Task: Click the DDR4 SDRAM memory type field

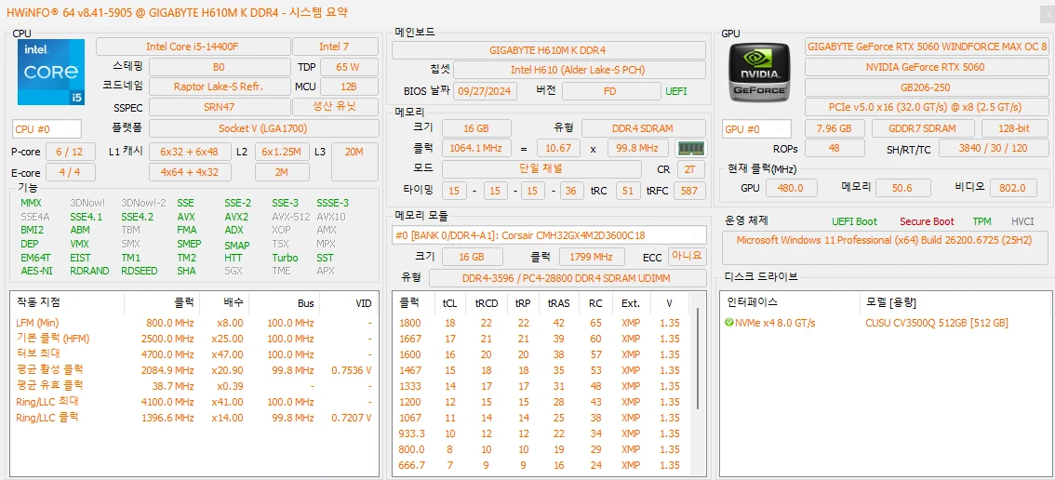Action: (x=644, y=128)
